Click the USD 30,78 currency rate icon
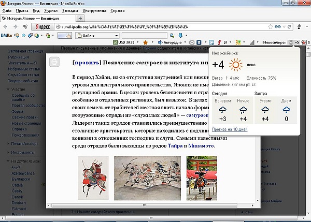 (115, 42)
